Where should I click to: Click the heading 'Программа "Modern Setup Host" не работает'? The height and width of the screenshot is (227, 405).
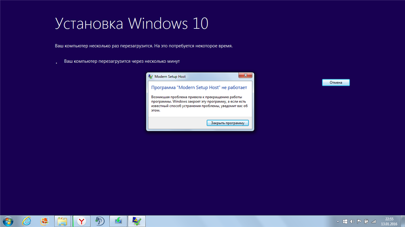point(199,88)
